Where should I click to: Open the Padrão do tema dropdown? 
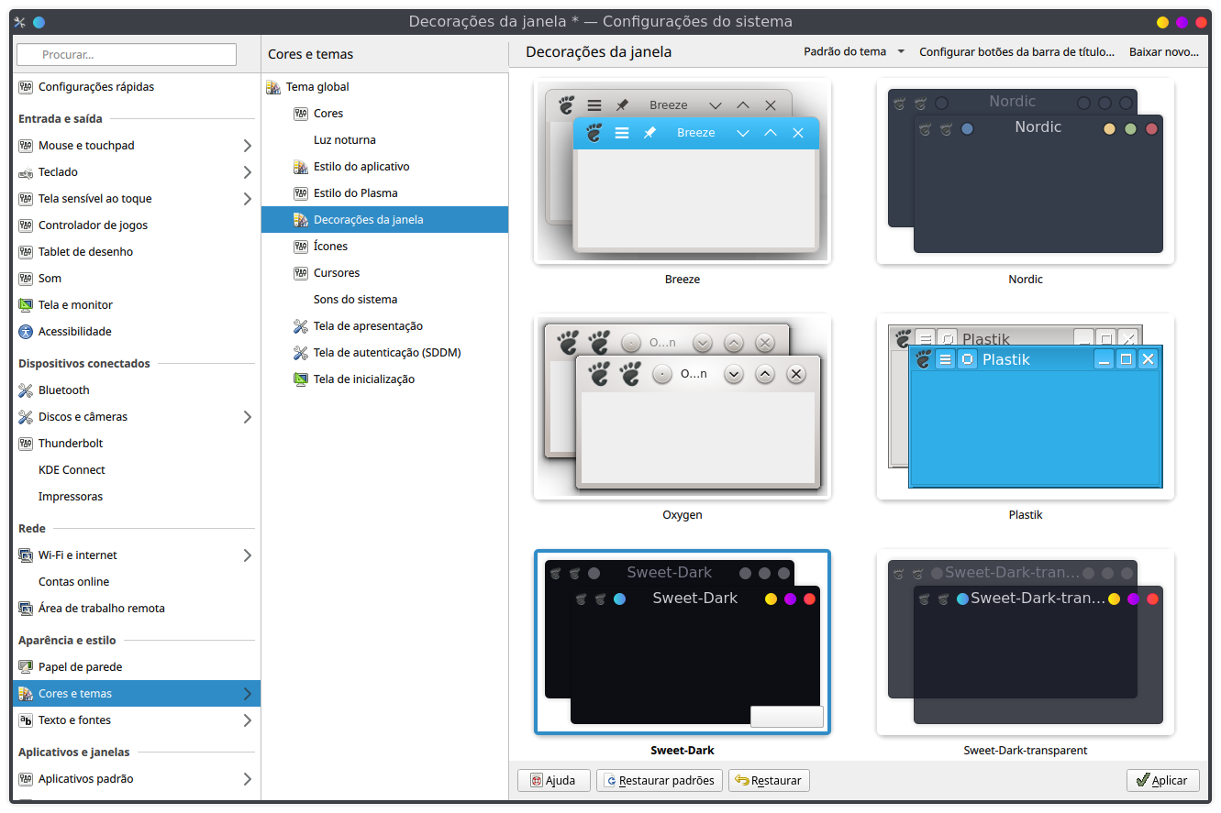[x=853, y=52]
